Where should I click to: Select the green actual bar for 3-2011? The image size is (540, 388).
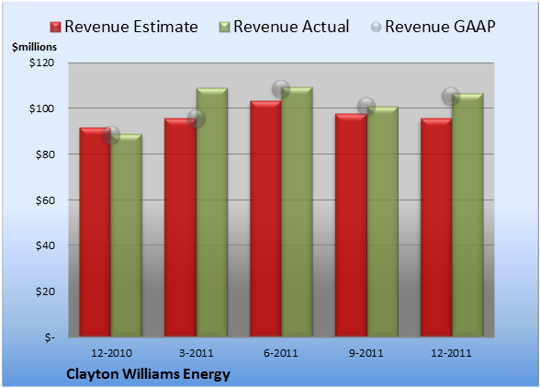[212, 212]
